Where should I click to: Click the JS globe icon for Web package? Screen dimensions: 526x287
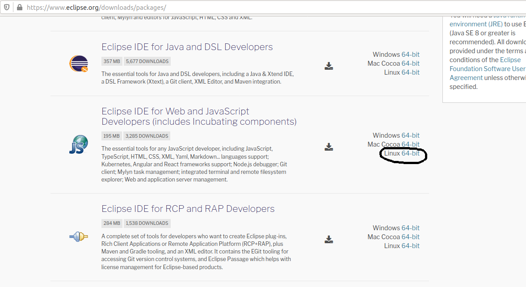pos(79,144)
